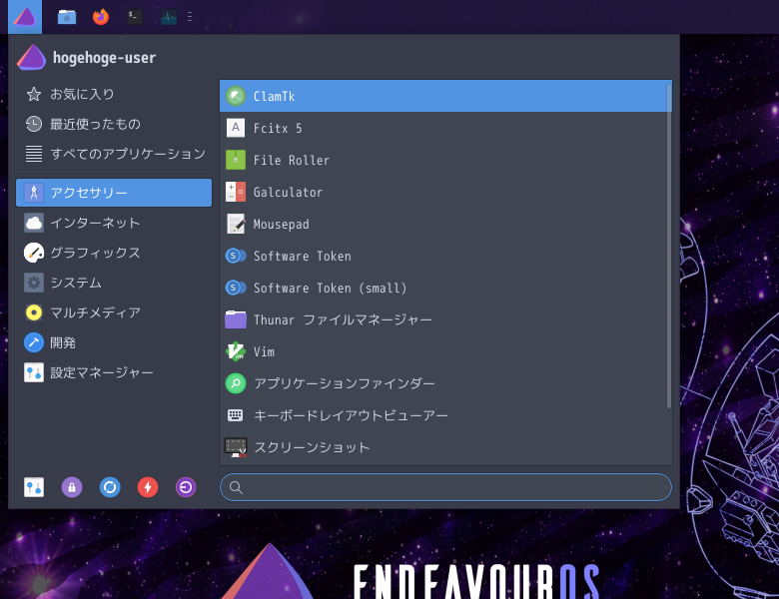The image size is (779, 599).
Task: Launch ClamTk from its label
Action: tap(275, 96)
